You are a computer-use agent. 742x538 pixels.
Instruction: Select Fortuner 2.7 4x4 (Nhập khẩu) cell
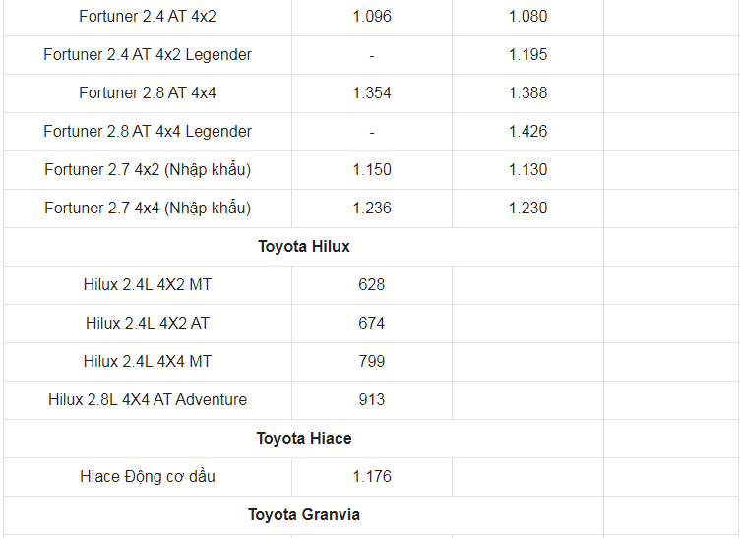point(148,208)
